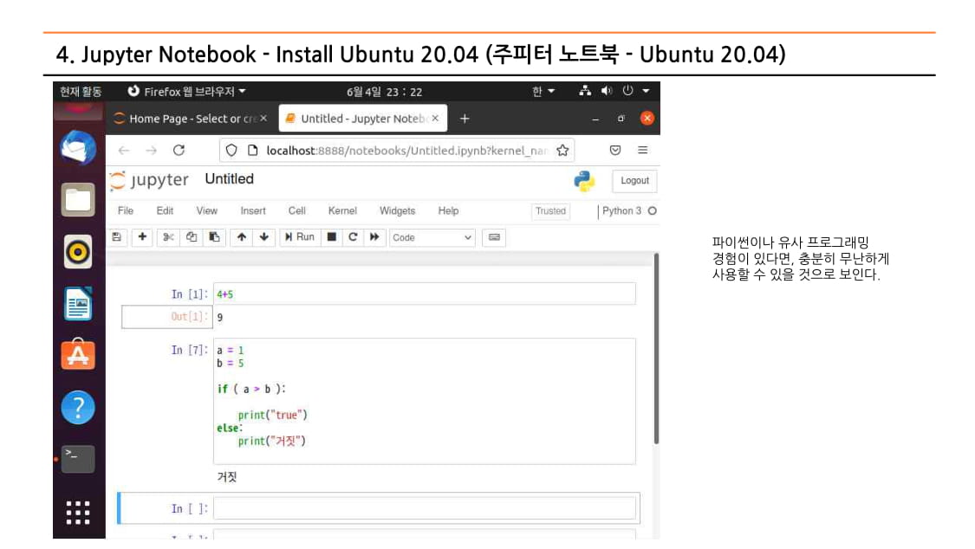975x549 pixels.
Task: Interrupt the kernel with the stop icon
Action: [331, 237]
